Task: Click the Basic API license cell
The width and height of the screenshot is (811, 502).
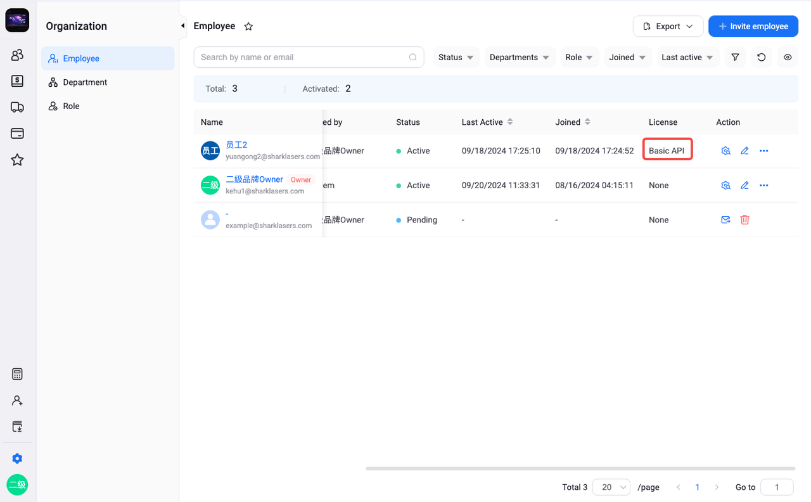Action: click(x=667, y=151)
